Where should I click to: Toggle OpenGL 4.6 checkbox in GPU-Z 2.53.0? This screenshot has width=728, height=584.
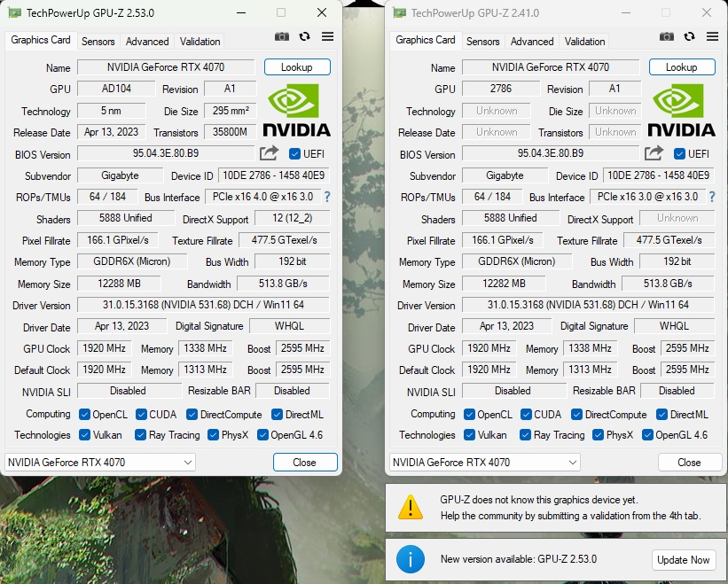pos(262,434)
